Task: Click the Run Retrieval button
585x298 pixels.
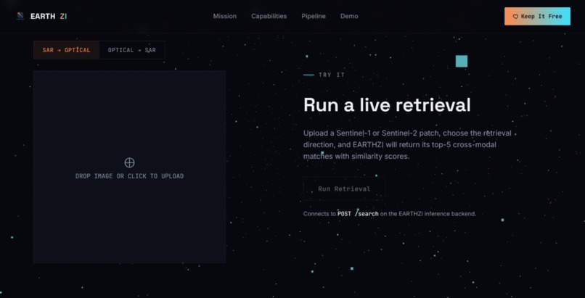Action: point(344,189)
